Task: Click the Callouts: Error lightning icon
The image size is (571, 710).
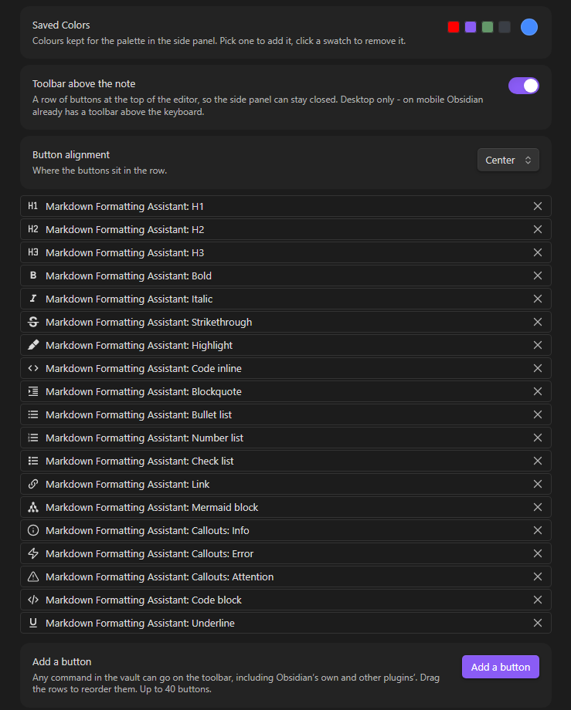Action: pos(33,553)
